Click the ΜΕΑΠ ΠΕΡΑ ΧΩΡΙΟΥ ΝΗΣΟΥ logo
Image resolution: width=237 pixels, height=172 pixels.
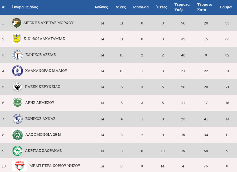(20, 166)
